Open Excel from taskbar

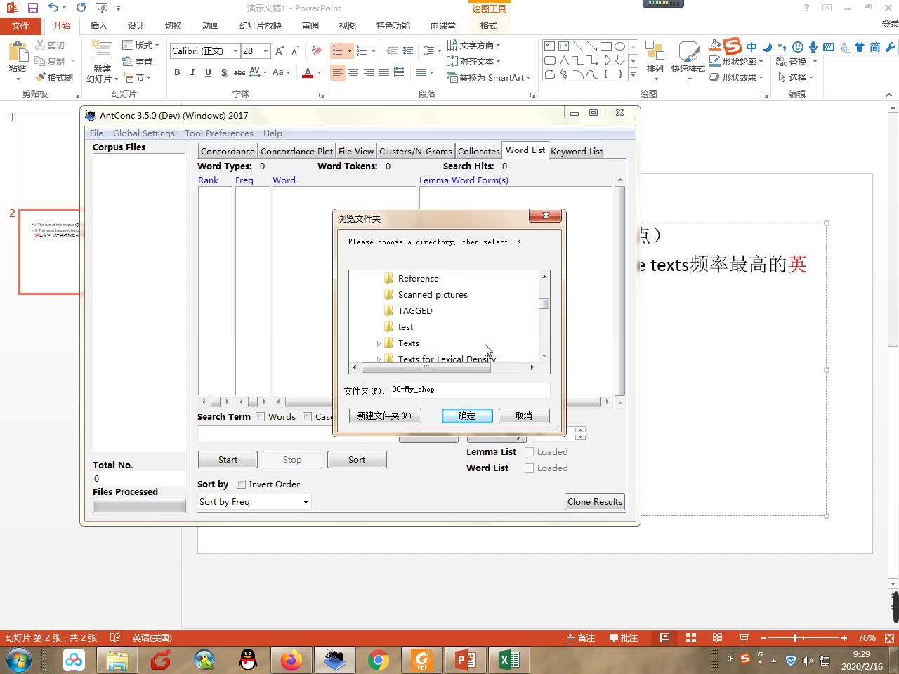[508, 660]
